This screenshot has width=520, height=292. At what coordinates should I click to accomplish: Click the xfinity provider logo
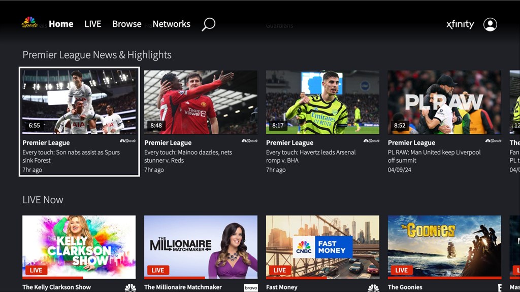coord(460,24)
